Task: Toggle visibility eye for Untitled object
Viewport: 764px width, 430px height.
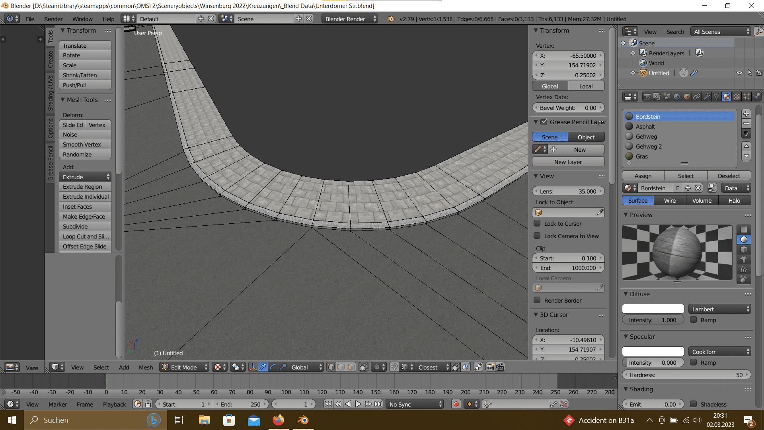Action: point(739,73)
